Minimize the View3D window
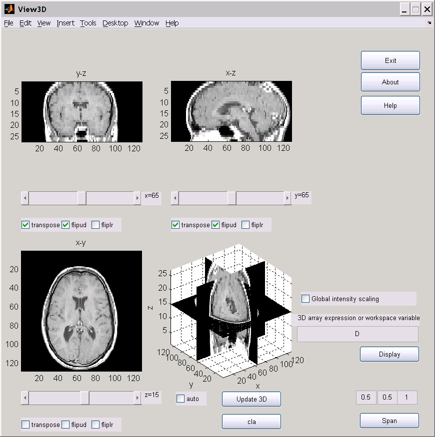This screenshot has width=435, height=437. tap(404, 9)
